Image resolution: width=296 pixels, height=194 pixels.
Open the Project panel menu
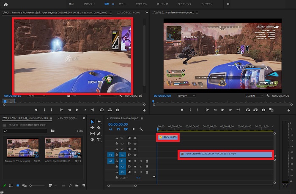[x=51, y=119]
